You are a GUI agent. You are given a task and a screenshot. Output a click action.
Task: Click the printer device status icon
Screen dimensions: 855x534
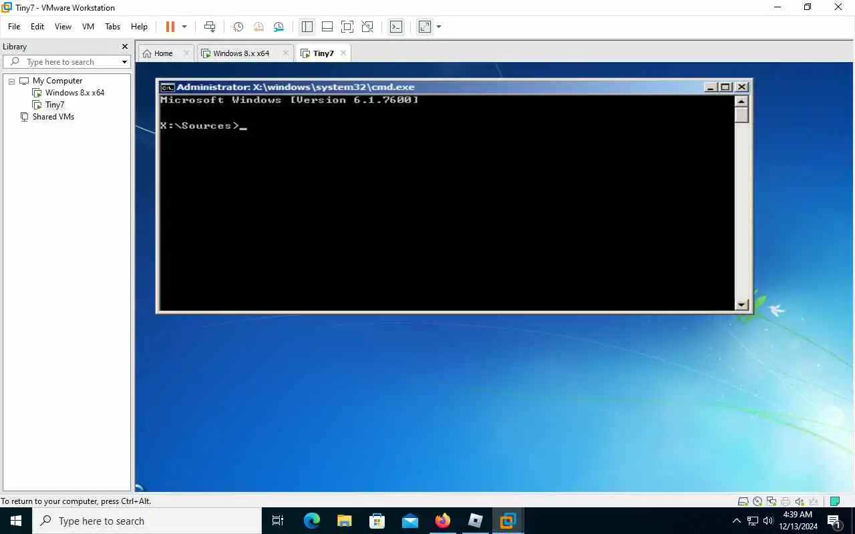point(786,501)
